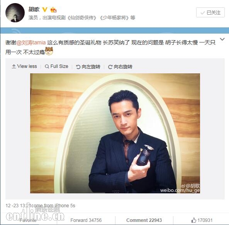Open the 胡歌 username link
The height and width of the screenshot is (225, 229).
click(34, 10)
